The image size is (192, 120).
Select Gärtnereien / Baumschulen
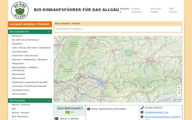point(25,56)
